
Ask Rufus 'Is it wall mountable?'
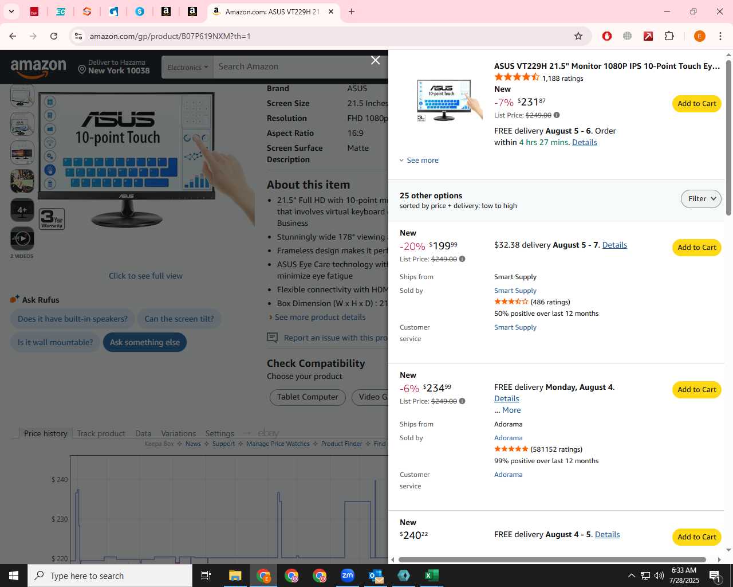tap(55, 342)
